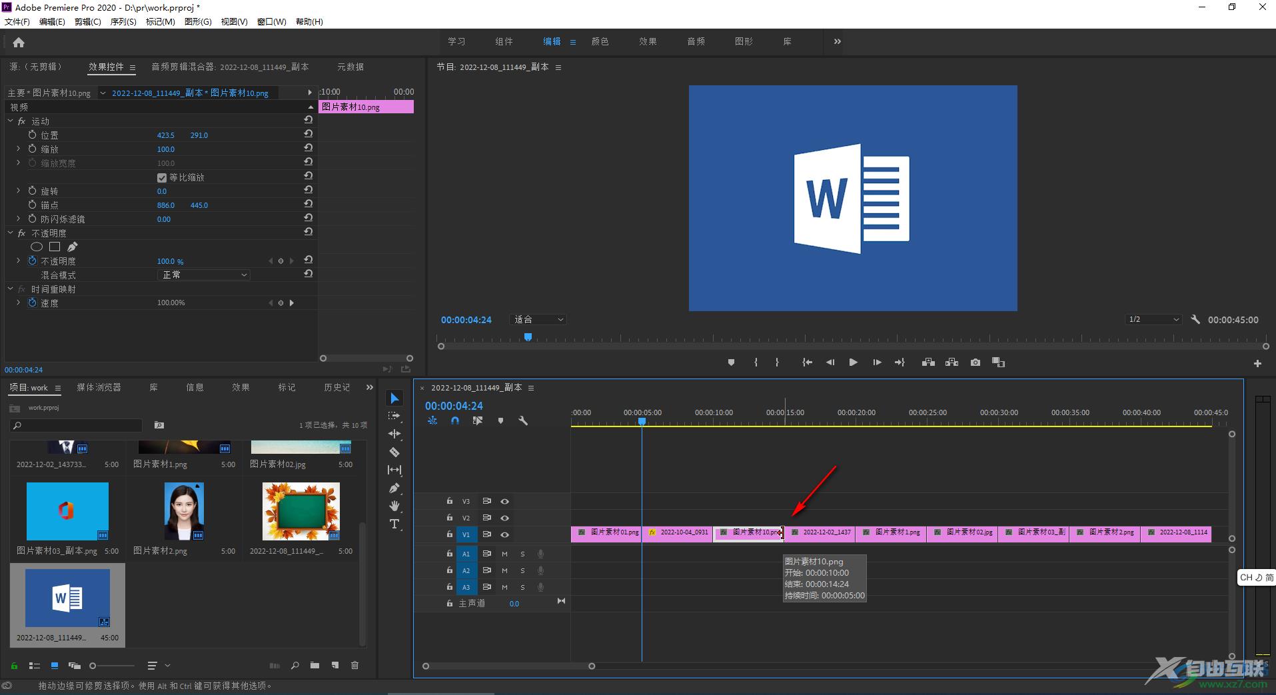1276x695 pixels.
Task: Step back one frame
Action: (x=830, y=362)
